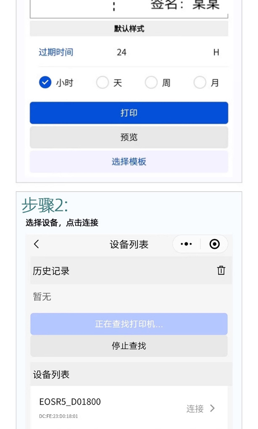Viewport: 258px width, 429px height.
Task: Tap the mini-program close target icon
Action: (x=214, y=244)
